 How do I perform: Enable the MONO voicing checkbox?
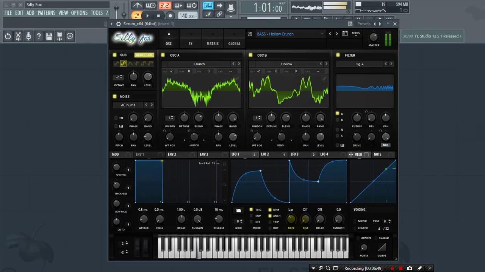tap(355, 221)
